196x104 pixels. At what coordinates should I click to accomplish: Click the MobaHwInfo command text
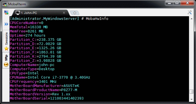[x=97, y=19]
